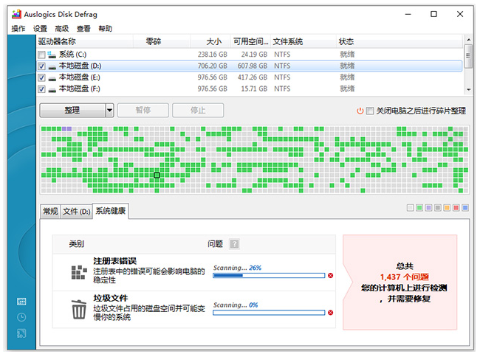Click the blue legend color swatch

465,208
